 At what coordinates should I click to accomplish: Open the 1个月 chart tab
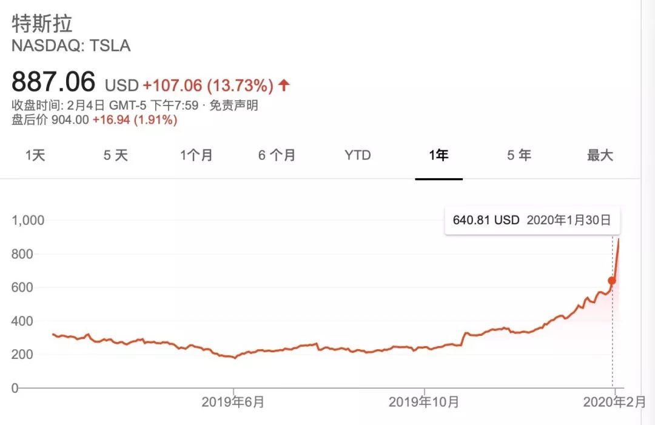(x=196, y=155)
